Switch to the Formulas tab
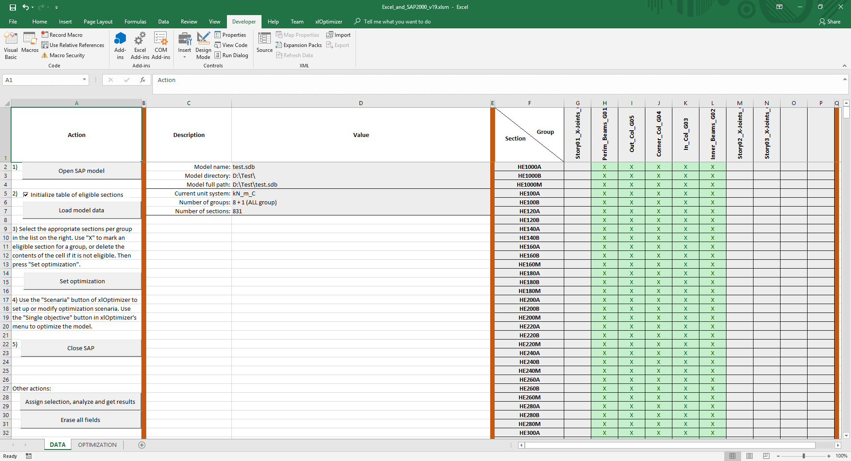851x461 pixels. coord(135,22)
